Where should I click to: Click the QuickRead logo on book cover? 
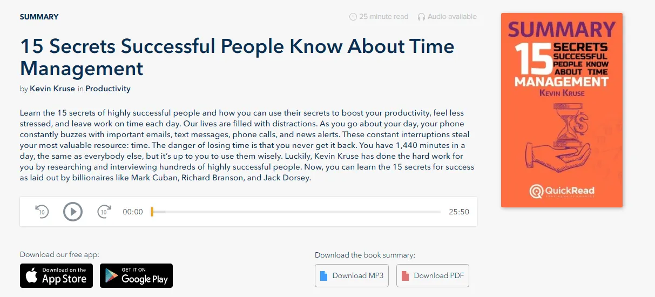(x=562, y=191)
